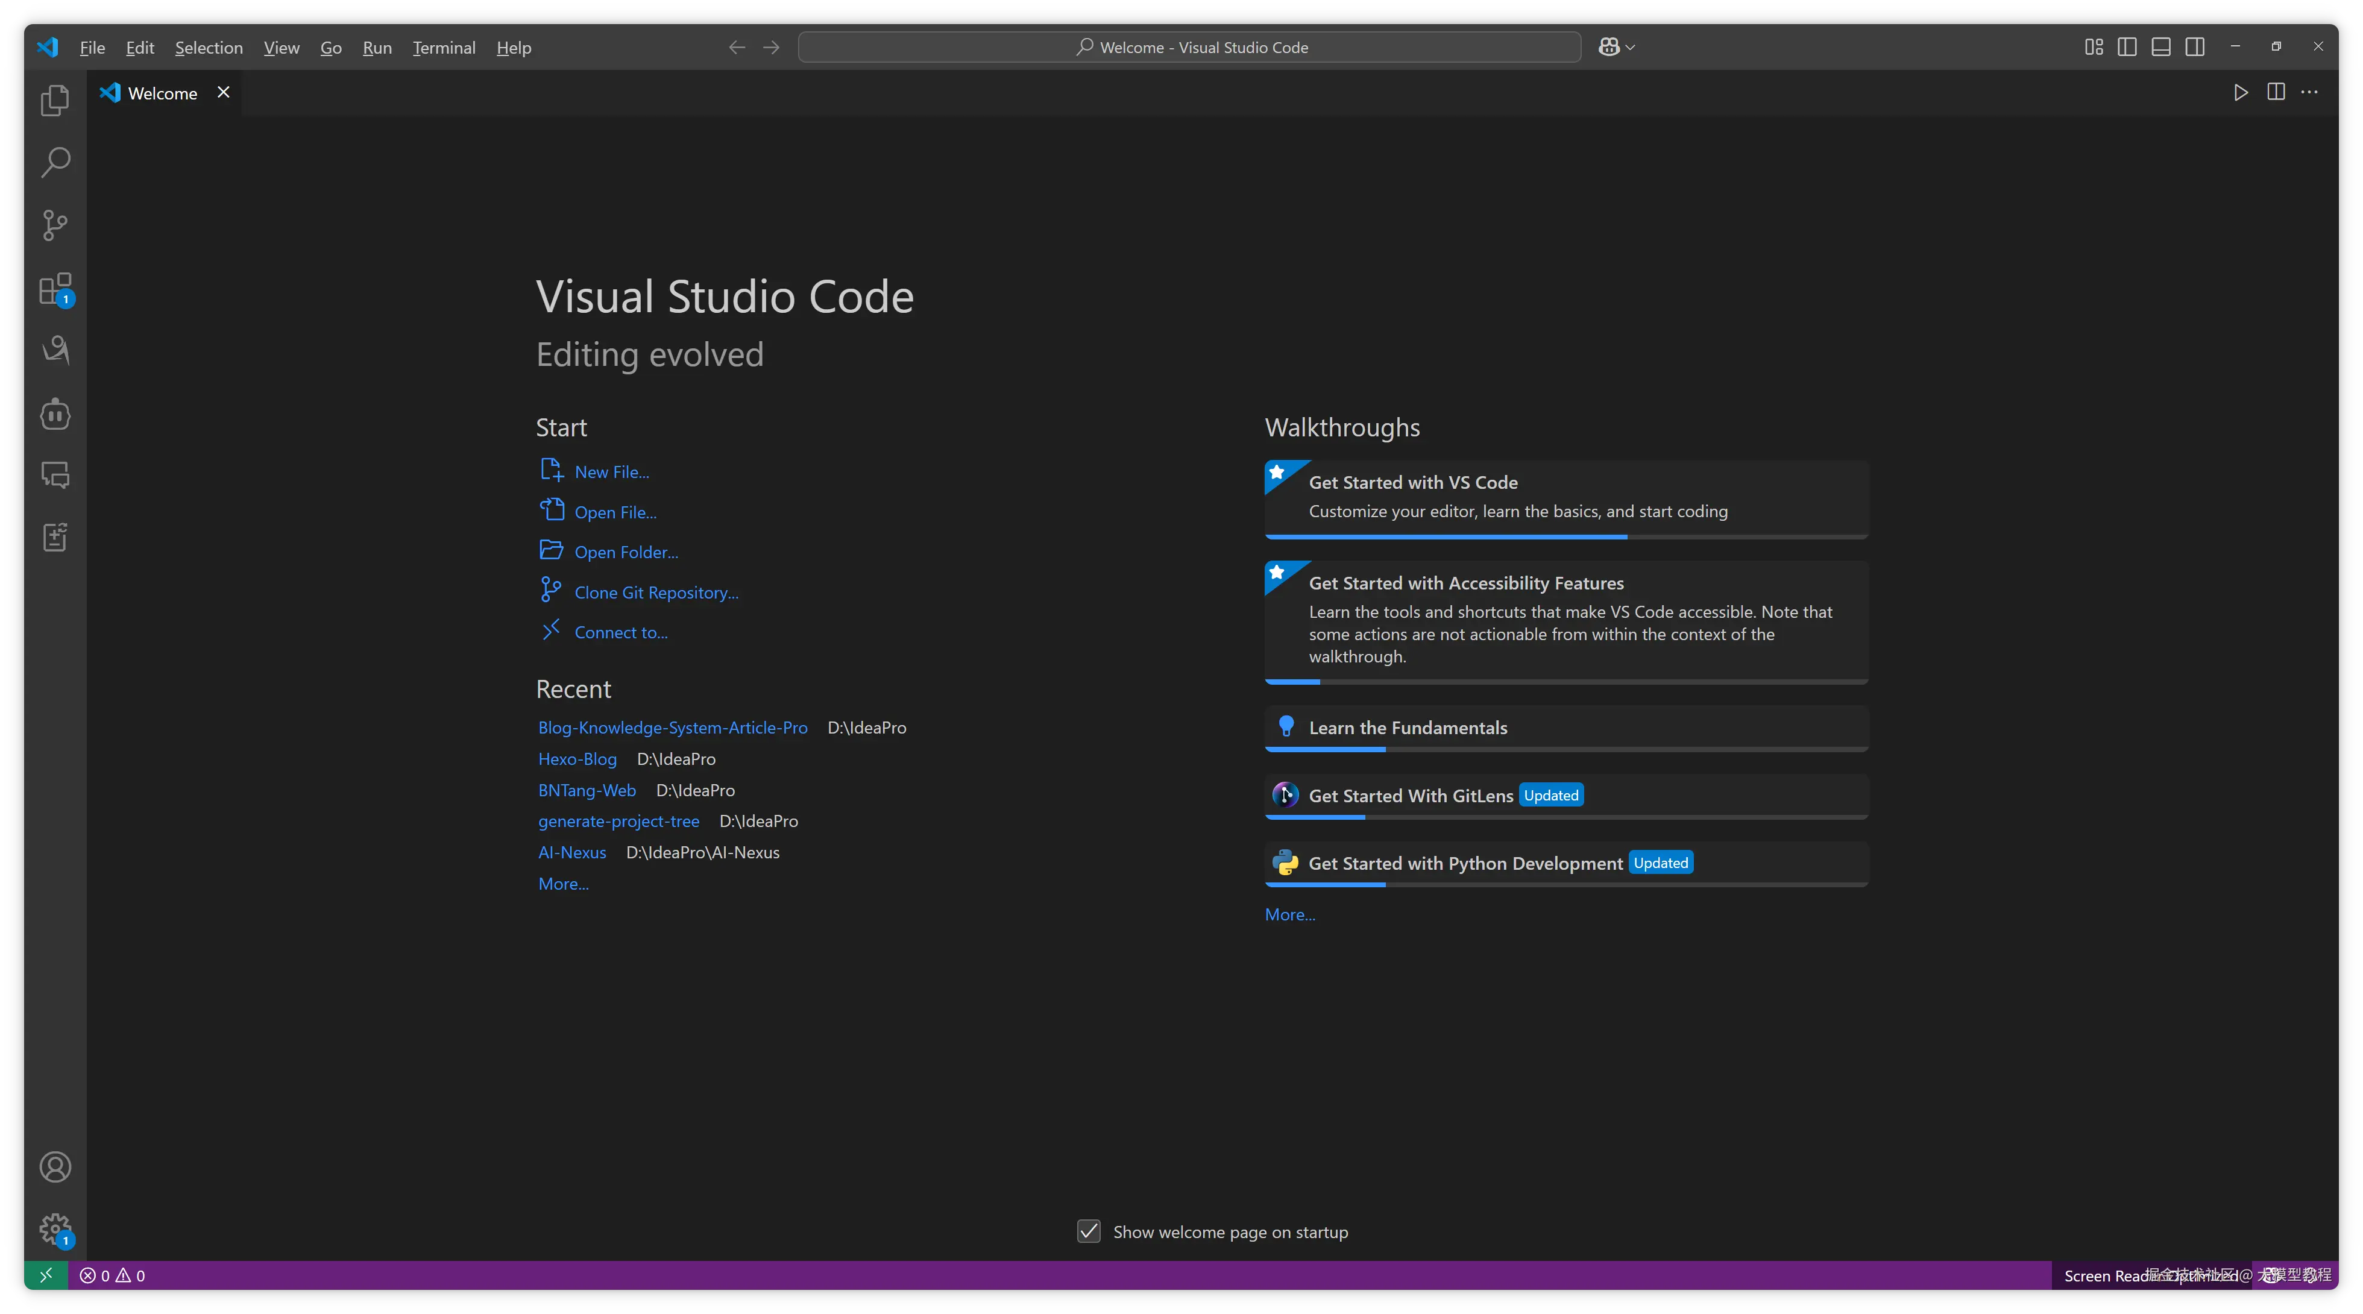Open the Copilot dropdown arrow in the title bar
Screen dimensions: 2363x1314
pos(1630,47)
